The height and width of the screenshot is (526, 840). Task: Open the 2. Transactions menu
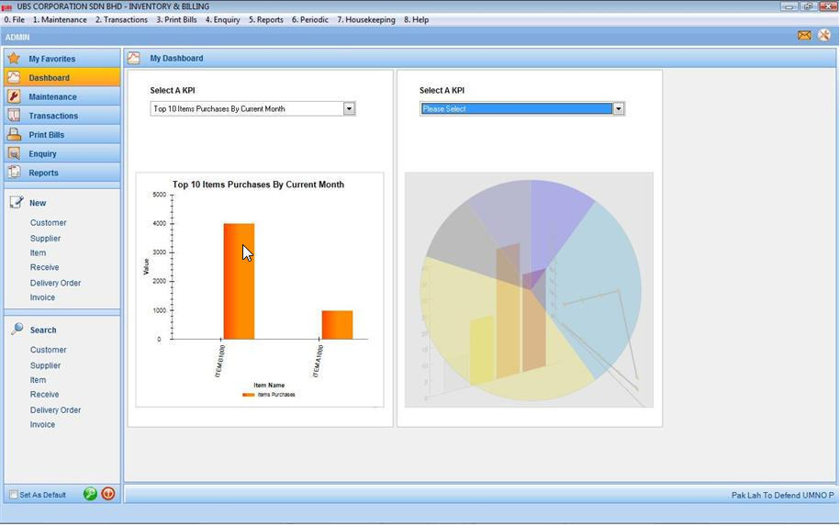(121, 20)
